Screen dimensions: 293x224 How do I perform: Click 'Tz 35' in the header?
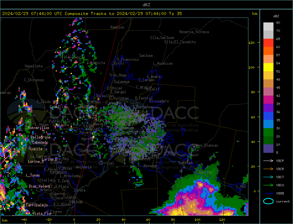click(175, 14)
